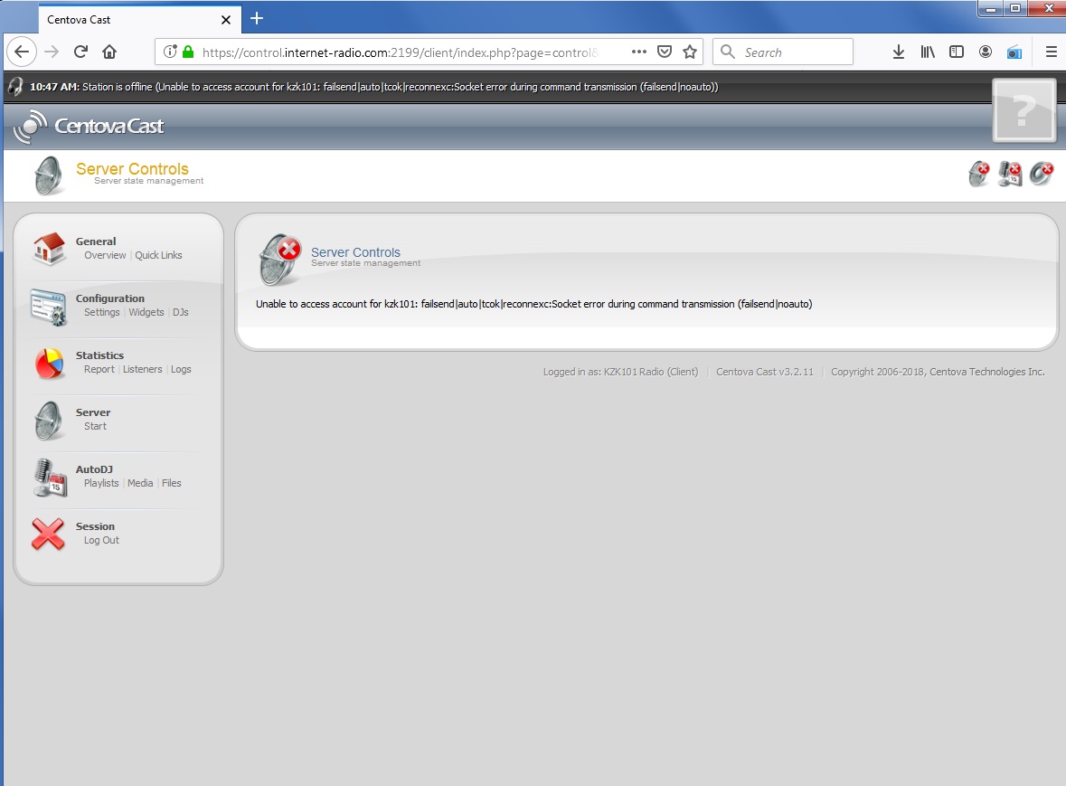Click the Statistics pie chart icon
The width and height of the screenshot is (1066, 786).
click(49, 364)
